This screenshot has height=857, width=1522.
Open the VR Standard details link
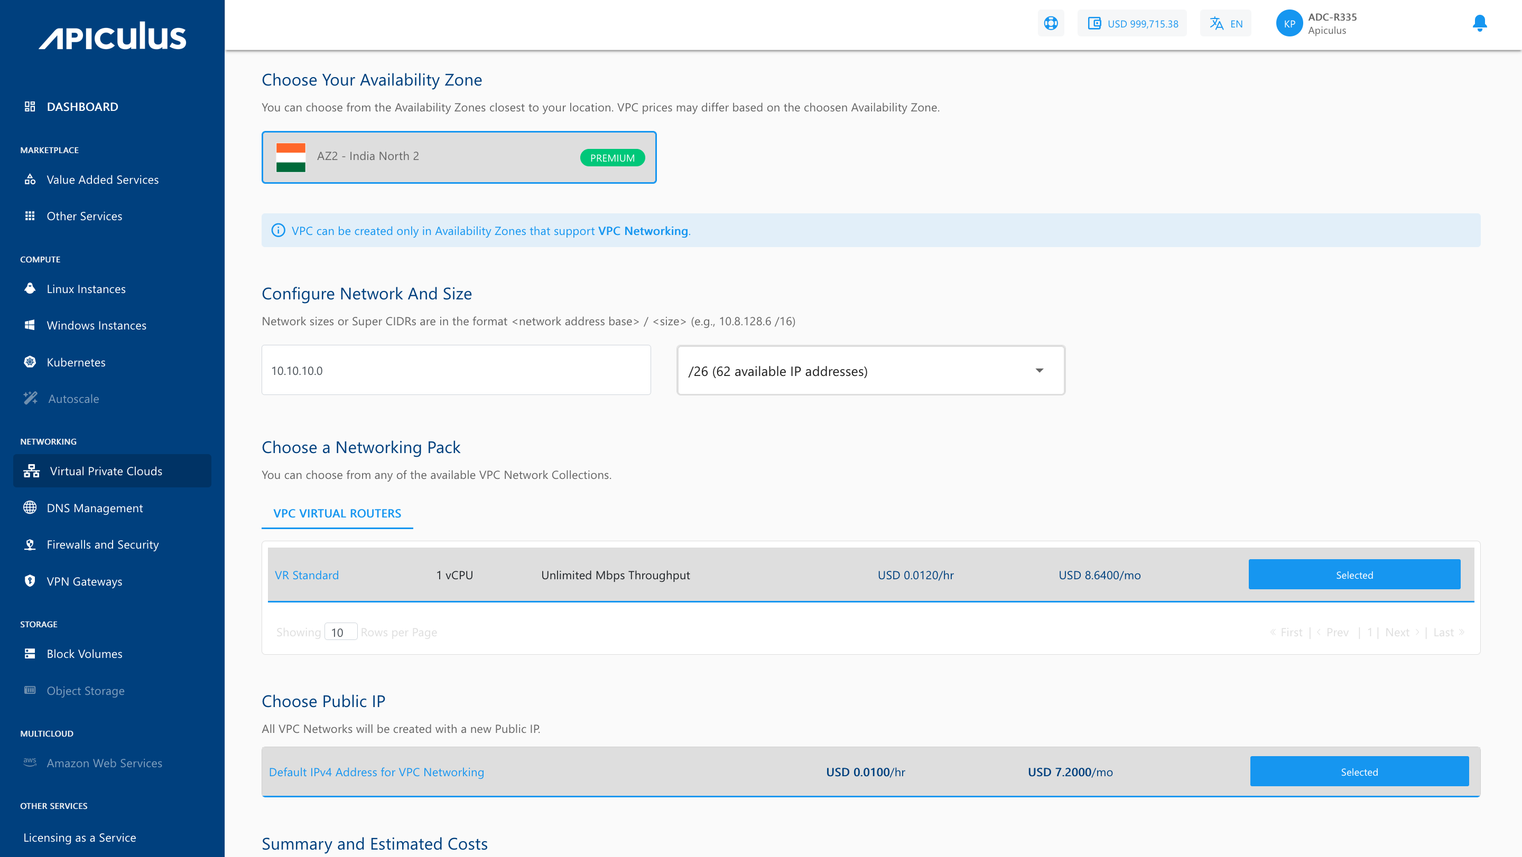click(306, 575)
